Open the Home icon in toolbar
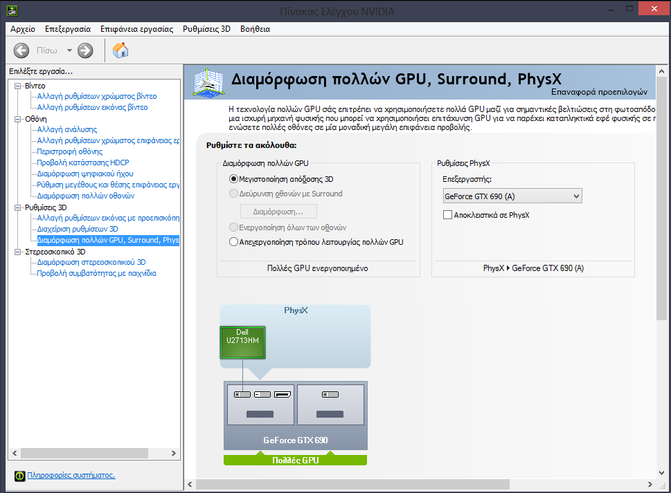 120,50
